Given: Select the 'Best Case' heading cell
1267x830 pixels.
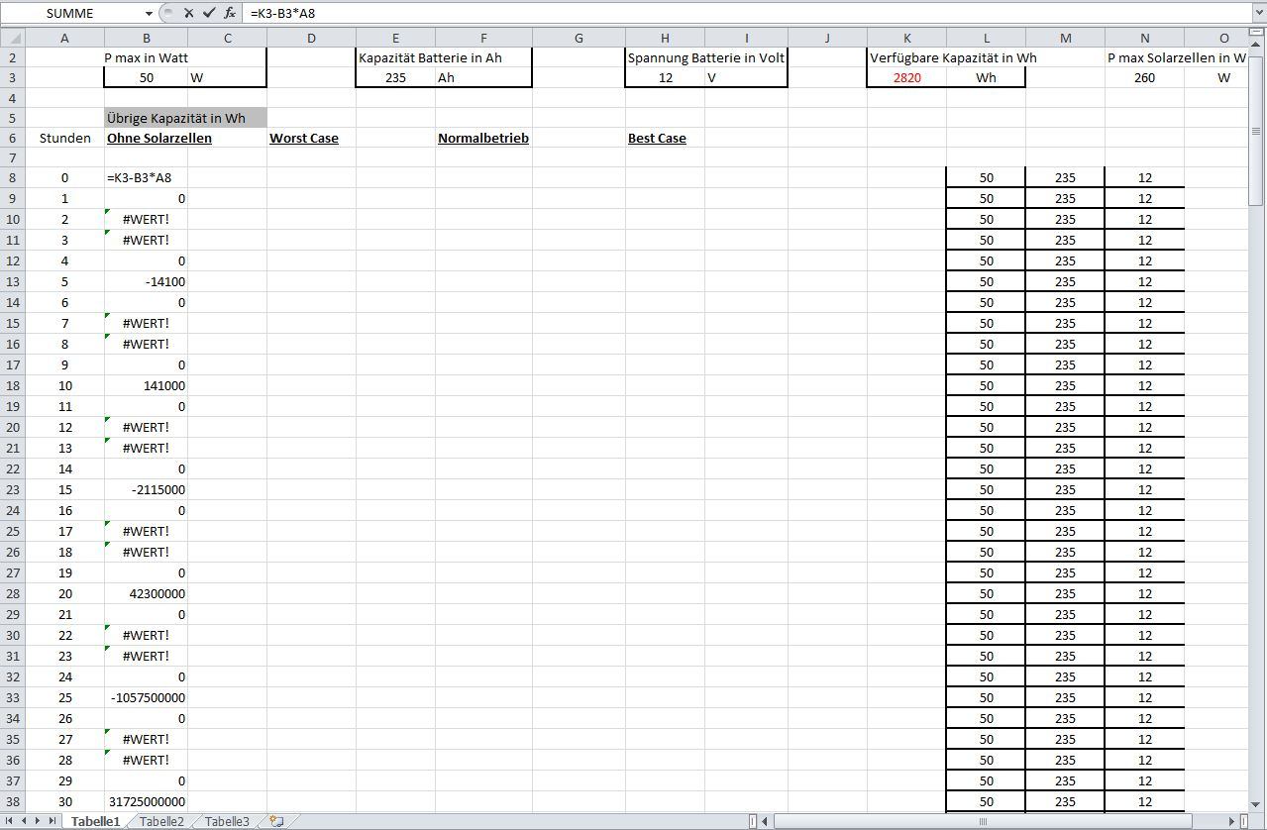Looking at the screenshot, I should [665, 138].
